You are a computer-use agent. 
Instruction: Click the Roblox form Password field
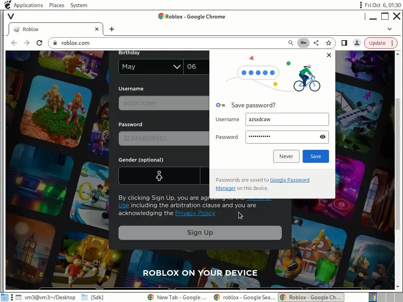(x=164, y=138)
